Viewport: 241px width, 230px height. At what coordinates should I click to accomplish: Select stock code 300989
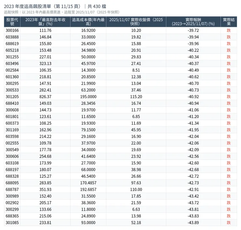pyautogui.click(x=12, y=196)
